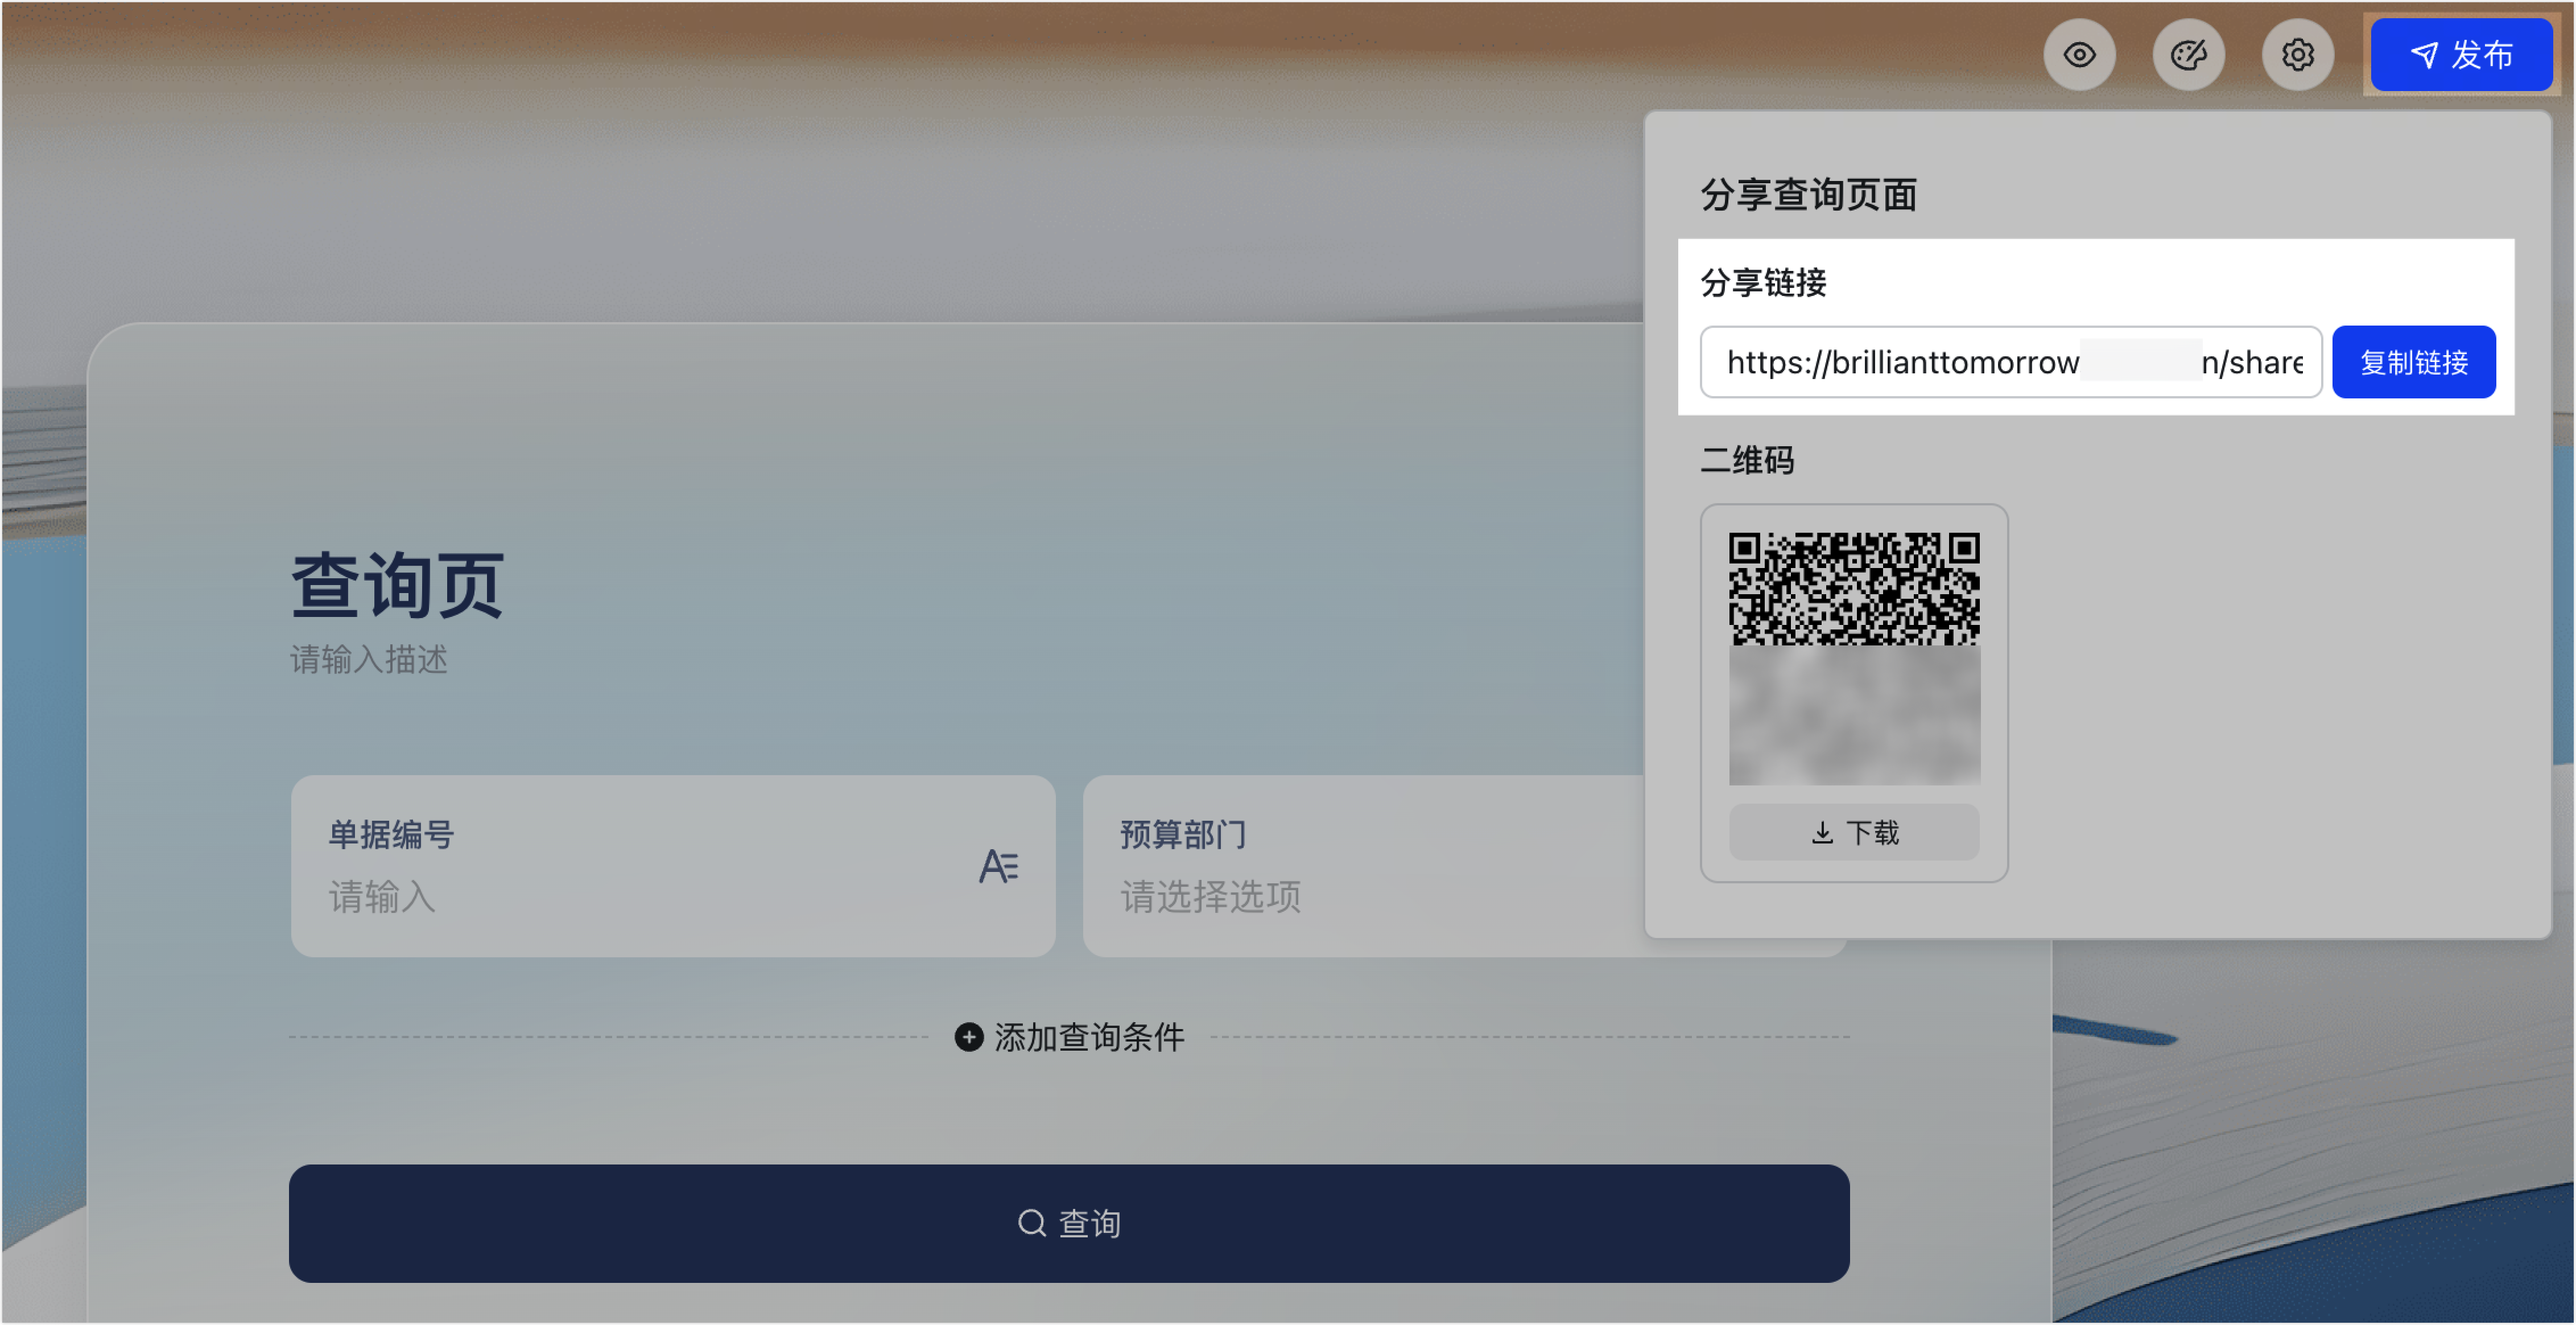2576x1325 pixels.
Task: Download the QR code via 下载 button
Action: click(x=1854, y=833)
